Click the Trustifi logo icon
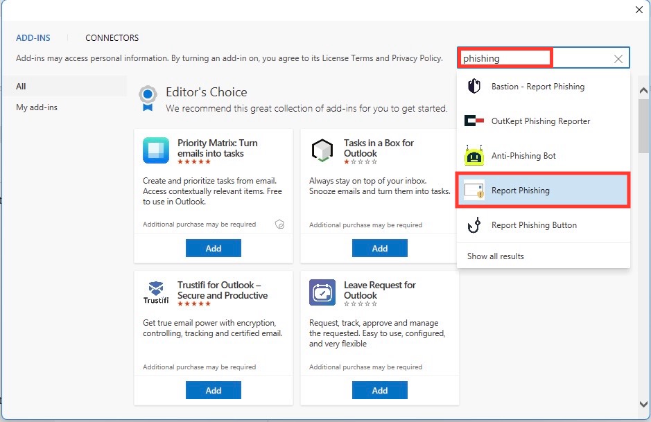 click(156, 292)
